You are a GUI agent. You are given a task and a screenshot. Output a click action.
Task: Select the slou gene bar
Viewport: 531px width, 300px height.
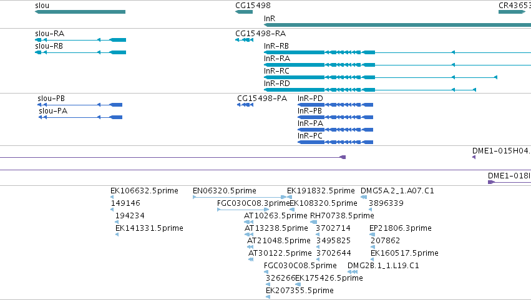tap(80, 12)
